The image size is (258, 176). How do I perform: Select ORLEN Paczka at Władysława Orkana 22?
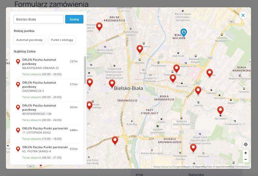(47, 67)
